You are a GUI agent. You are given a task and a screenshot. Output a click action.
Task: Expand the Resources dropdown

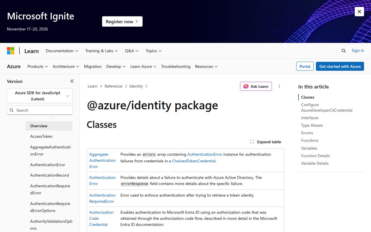pos(206,66)
